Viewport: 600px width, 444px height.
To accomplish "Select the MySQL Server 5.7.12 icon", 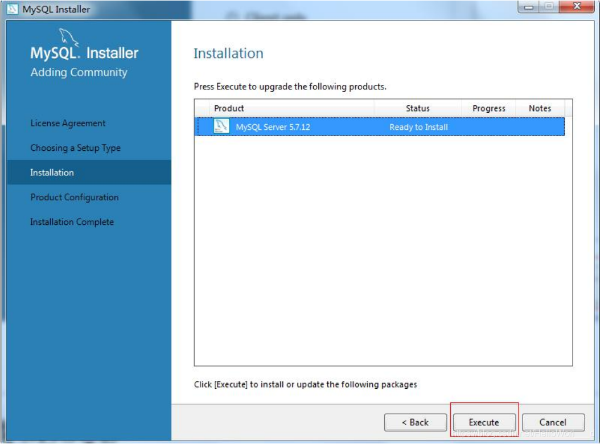I will click(x=221, y=126).
